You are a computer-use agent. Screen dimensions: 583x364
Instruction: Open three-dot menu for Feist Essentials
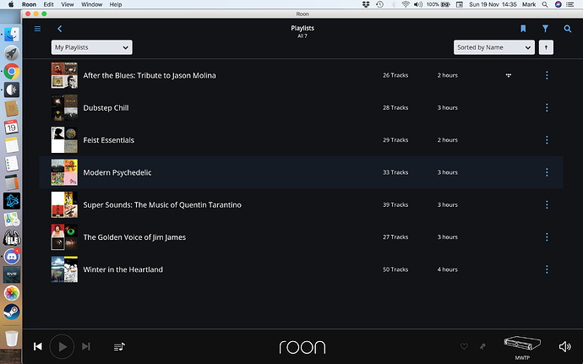click(547, 140)
